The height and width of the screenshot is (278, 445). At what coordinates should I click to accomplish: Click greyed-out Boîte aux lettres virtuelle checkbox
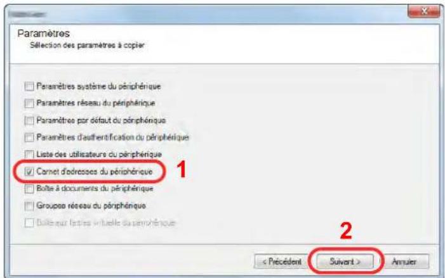click(29, 223)
